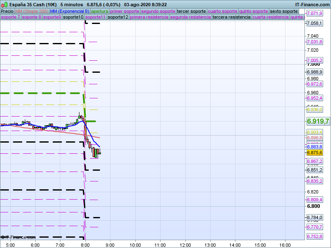Click the green 'apertura' legend label

tap(100, 11)
